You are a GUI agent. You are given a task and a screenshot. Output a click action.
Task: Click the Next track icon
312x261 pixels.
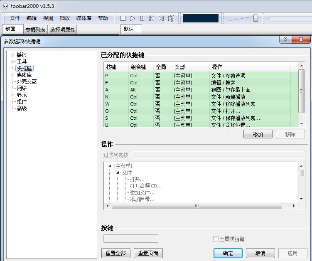point(161,18)
